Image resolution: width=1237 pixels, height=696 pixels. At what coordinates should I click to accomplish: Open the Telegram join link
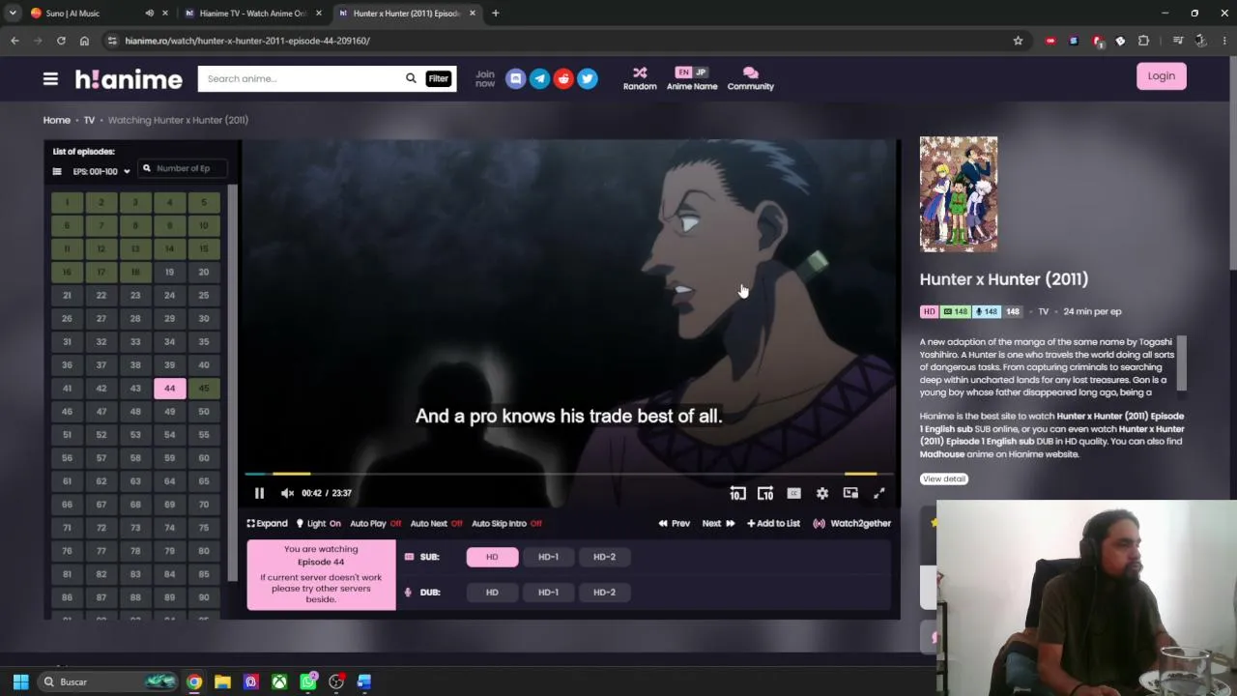539,79
